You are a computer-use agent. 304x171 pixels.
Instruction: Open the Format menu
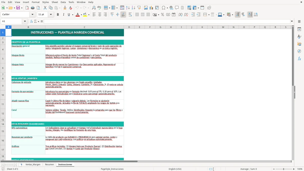pyautogui.click(x=35, y=2)
